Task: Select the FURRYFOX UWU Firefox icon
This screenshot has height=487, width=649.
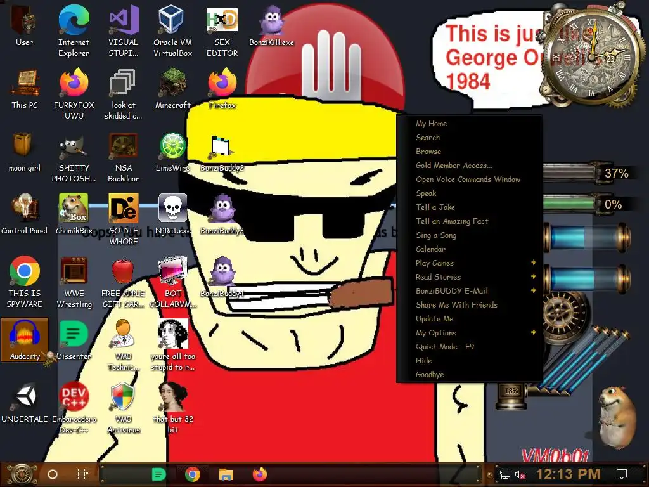Action: pyautogui.click(x=74, y=94)
